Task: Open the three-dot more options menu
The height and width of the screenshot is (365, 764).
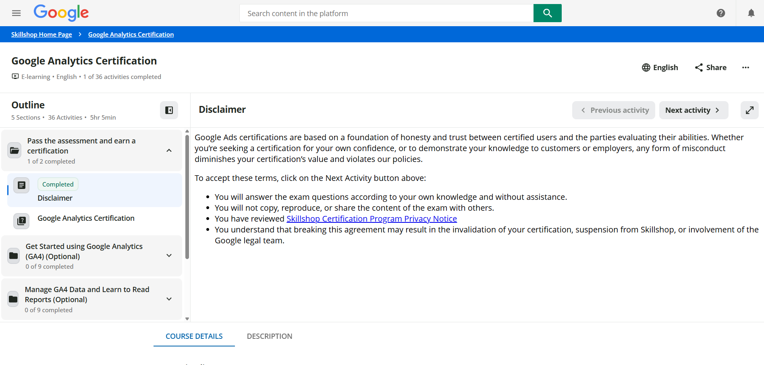Action: pyautogui.click(x=745, y=68)
